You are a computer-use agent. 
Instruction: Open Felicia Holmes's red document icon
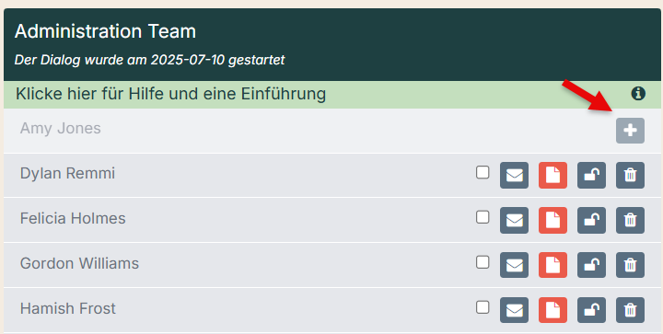[552, 220]
